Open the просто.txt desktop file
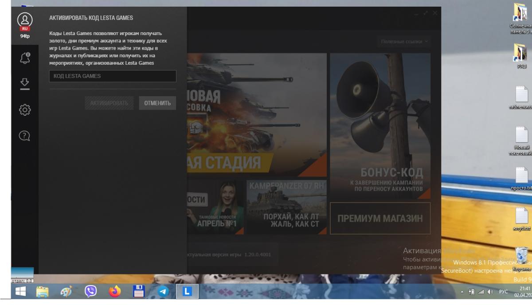 [521, 179]
